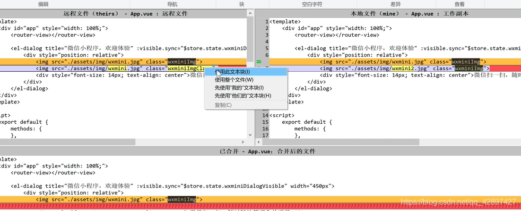
Task: Select 先使用"他们的"文本块(H) menu entry
Action: pyautogui.click(x=246, y=95)
